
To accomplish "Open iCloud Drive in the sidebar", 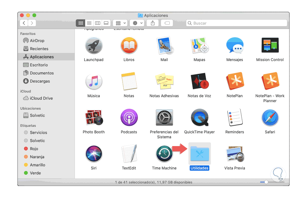I will tap(46, 98).
